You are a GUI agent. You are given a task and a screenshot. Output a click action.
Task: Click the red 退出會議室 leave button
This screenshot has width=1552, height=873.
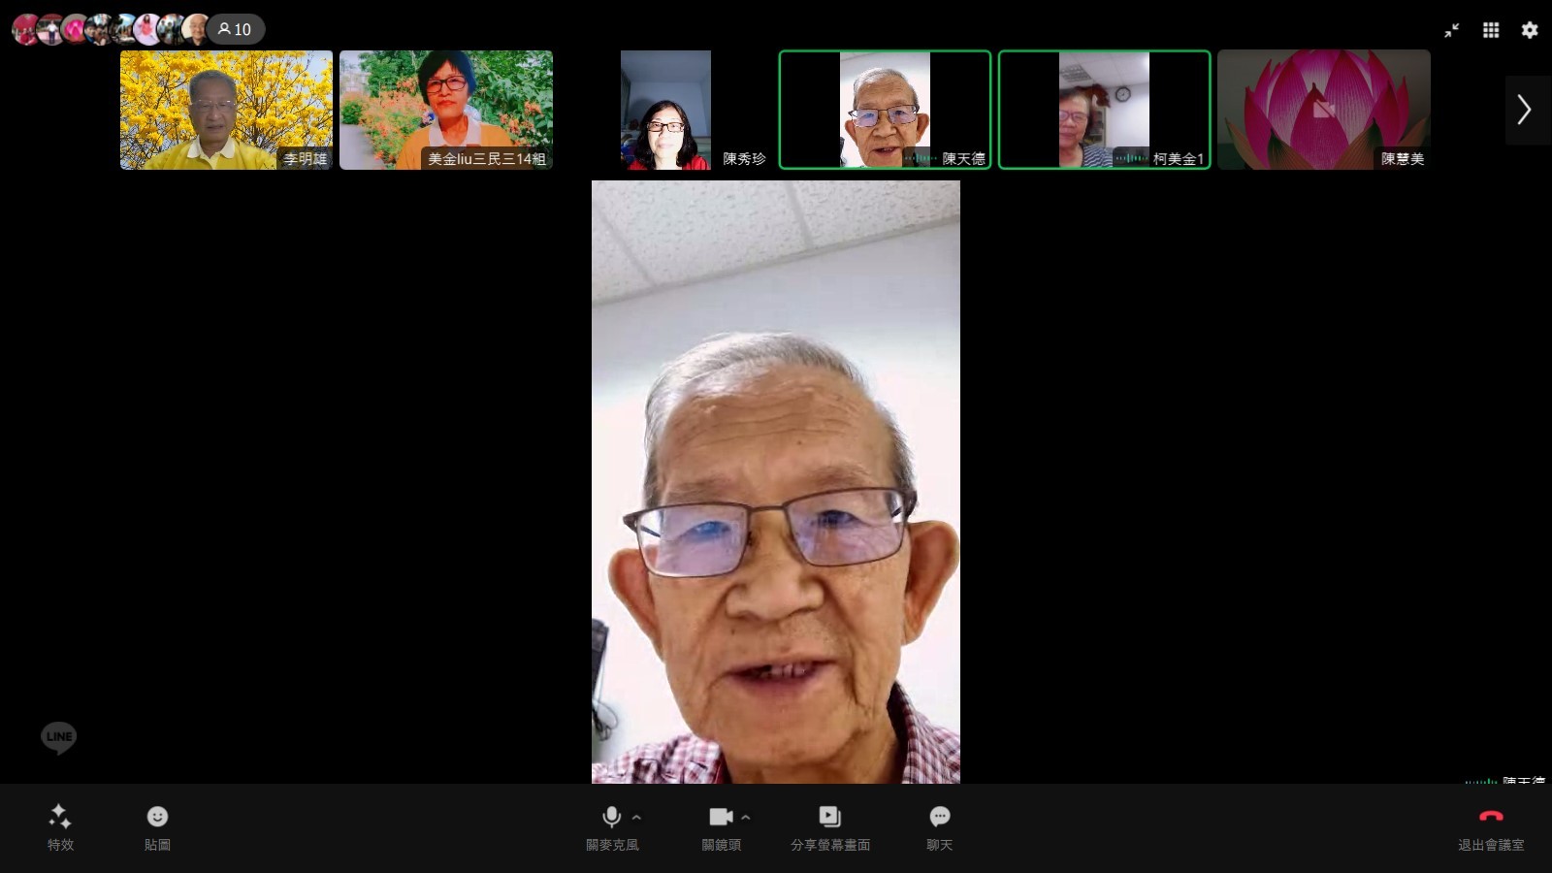click(1490, 817)
